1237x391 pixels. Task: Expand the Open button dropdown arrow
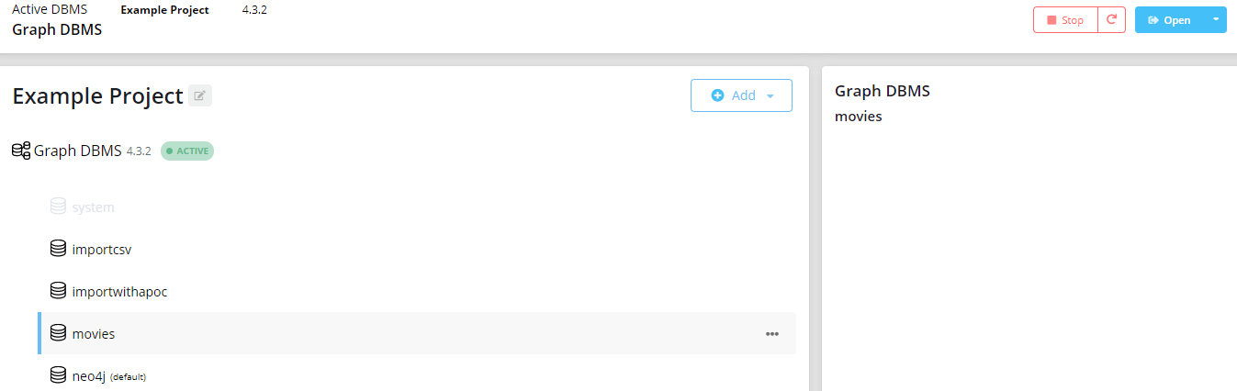(x=1216, y=19)
